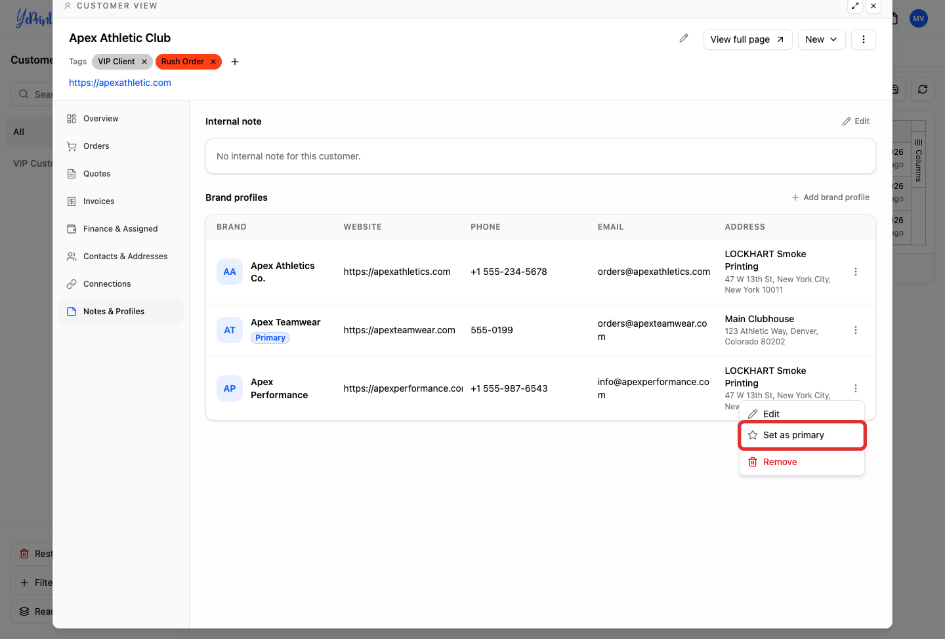Open the New dropdown
Screen dimensions: 945x639
tap(822, 39)
